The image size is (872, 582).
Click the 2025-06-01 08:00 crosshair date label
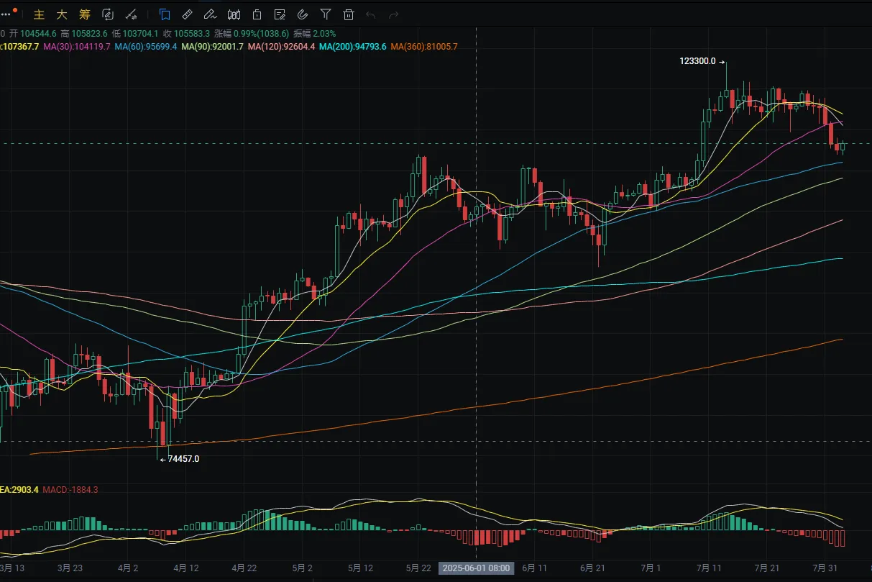tap(476, 568)
